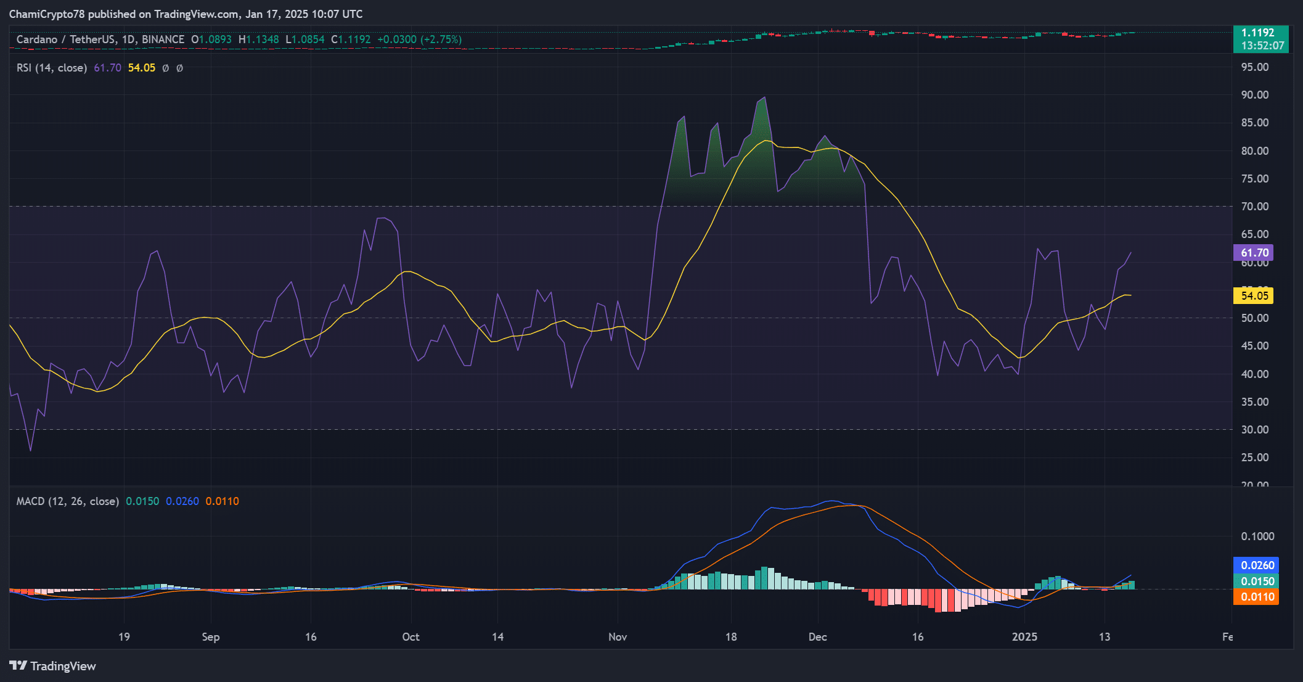Click the blue 0.0260 MACD signal tag
This screenshot has width=1303, height=682.
tap(1256, 565)
